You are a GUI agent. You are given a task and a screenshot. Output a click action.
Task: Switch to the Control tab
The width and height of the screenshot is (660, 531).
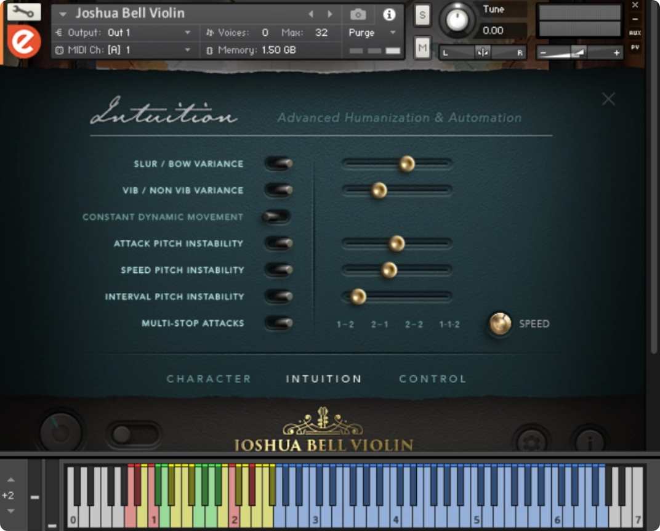pos(433,379)
